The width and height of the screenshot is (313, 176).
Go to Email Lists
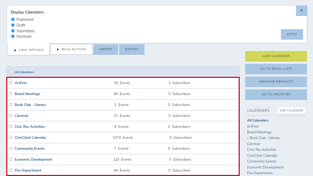point(276,69)
